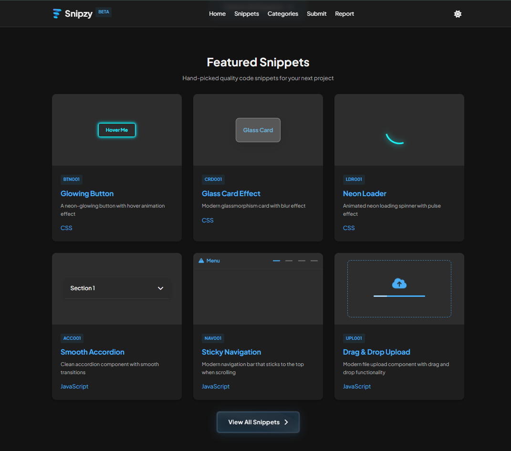Click the JavaScript tag under Drag & Drop Upload

pos(357,387)
